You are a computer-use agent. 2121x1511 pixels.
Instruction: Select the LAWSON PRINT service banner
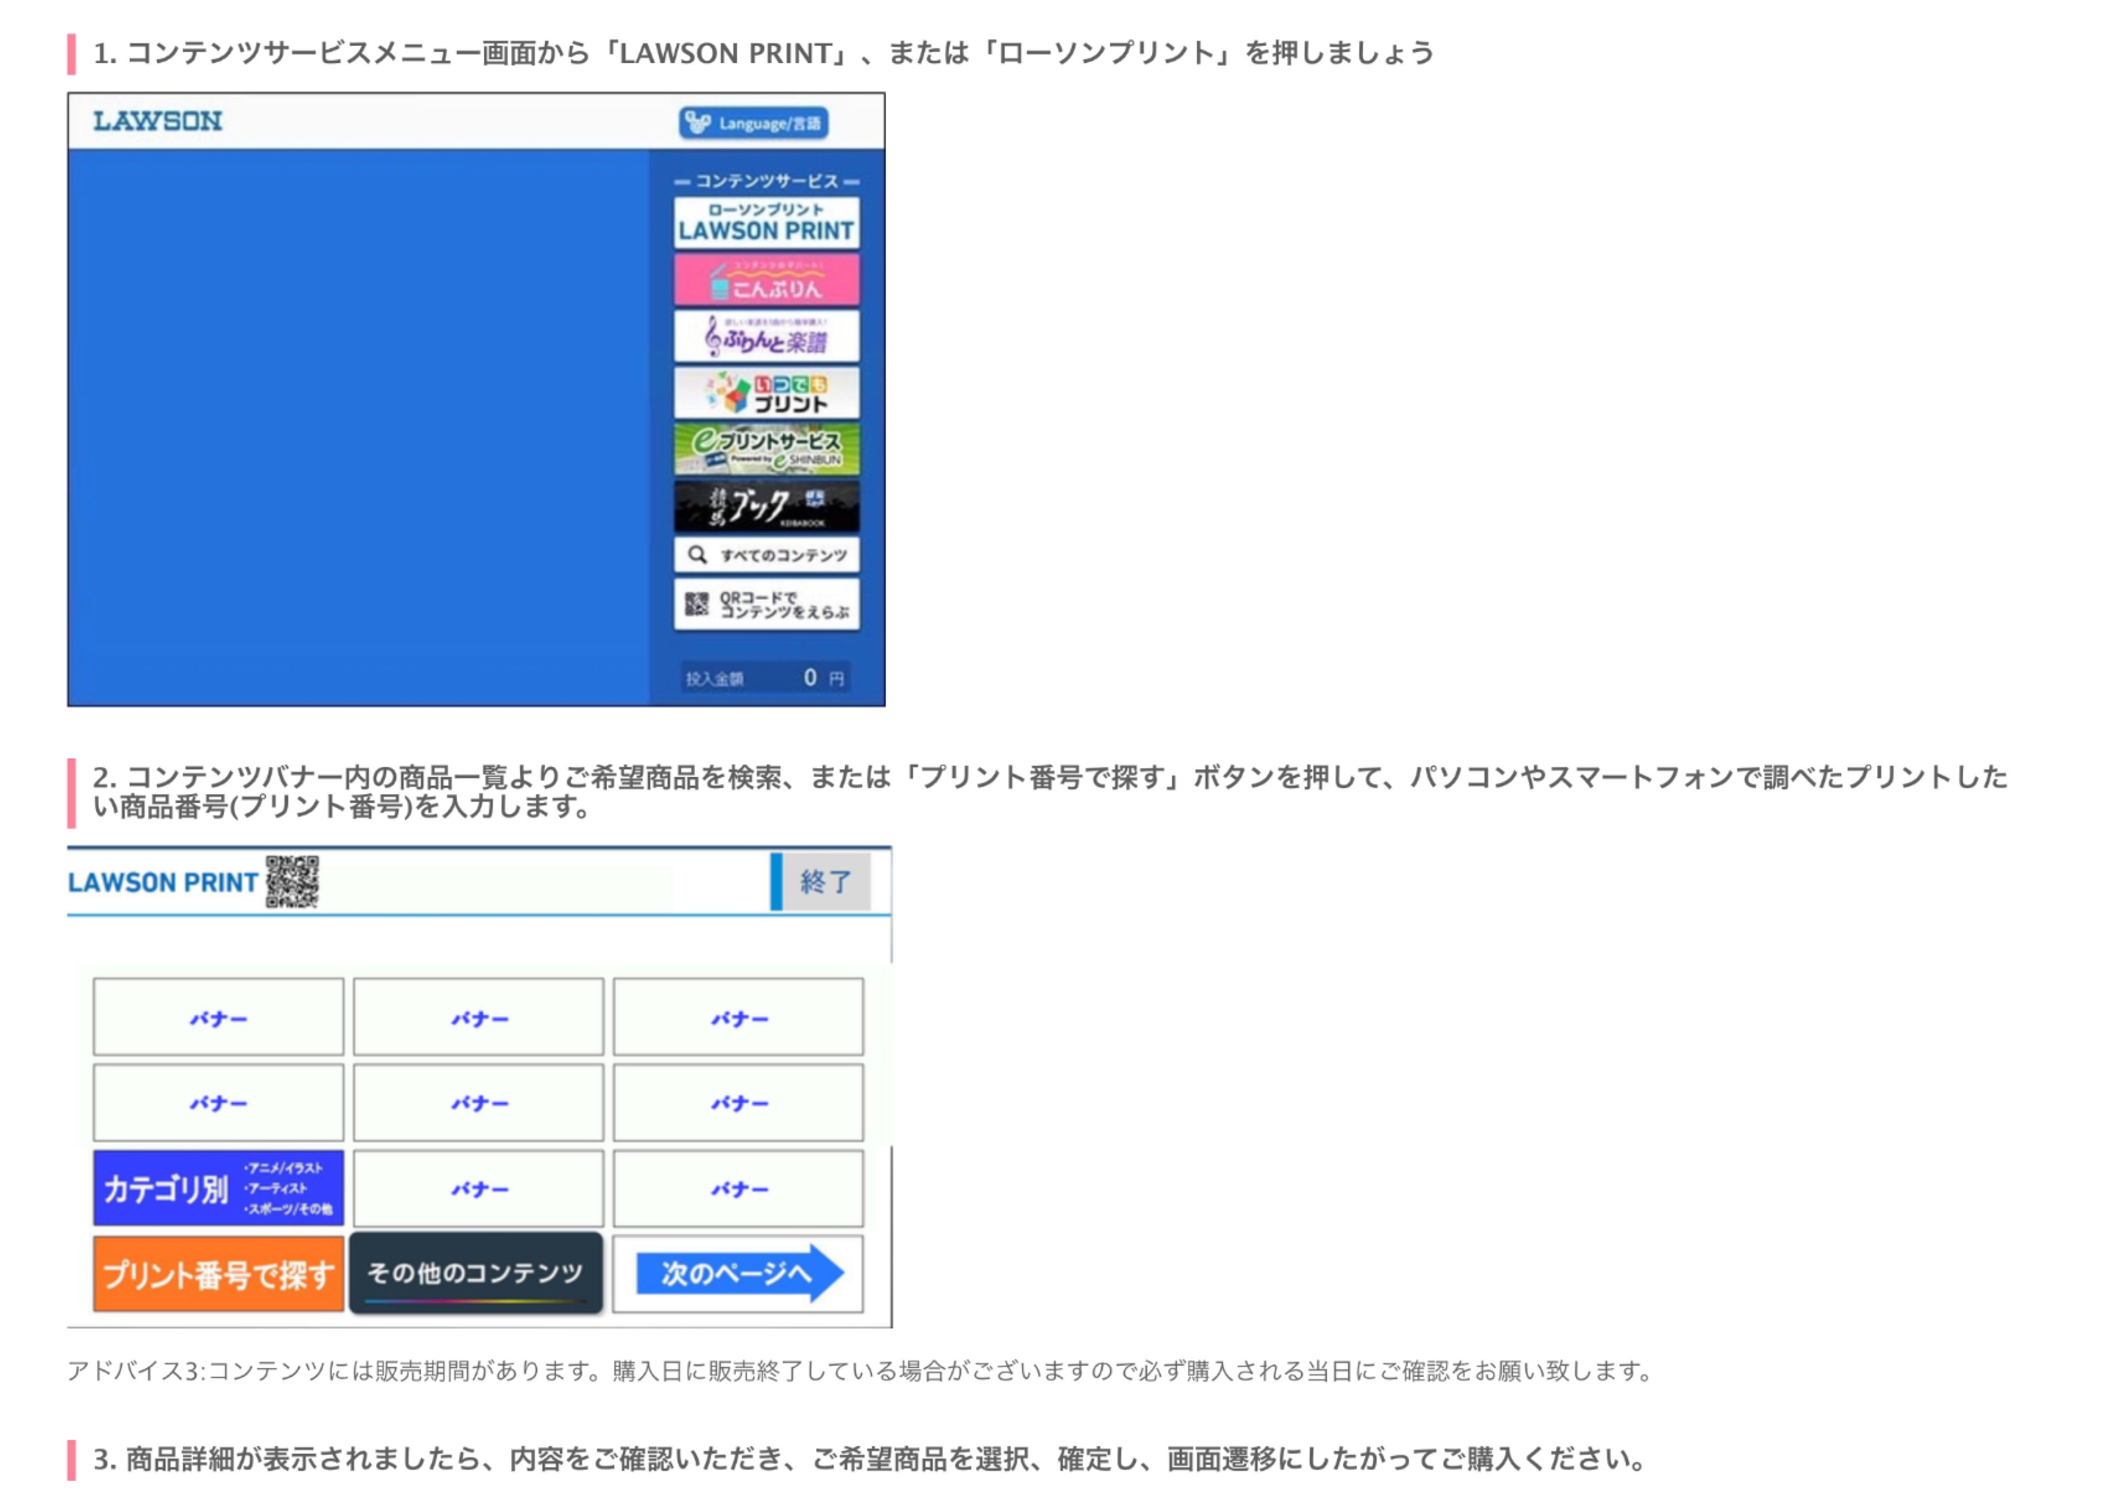click(766, 221)
